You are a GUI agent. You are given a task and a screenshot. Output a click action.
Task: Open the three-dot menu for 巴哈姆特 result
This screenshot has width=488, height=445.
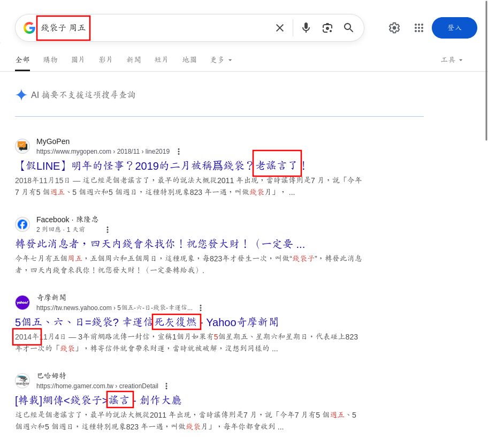[166, 386]
